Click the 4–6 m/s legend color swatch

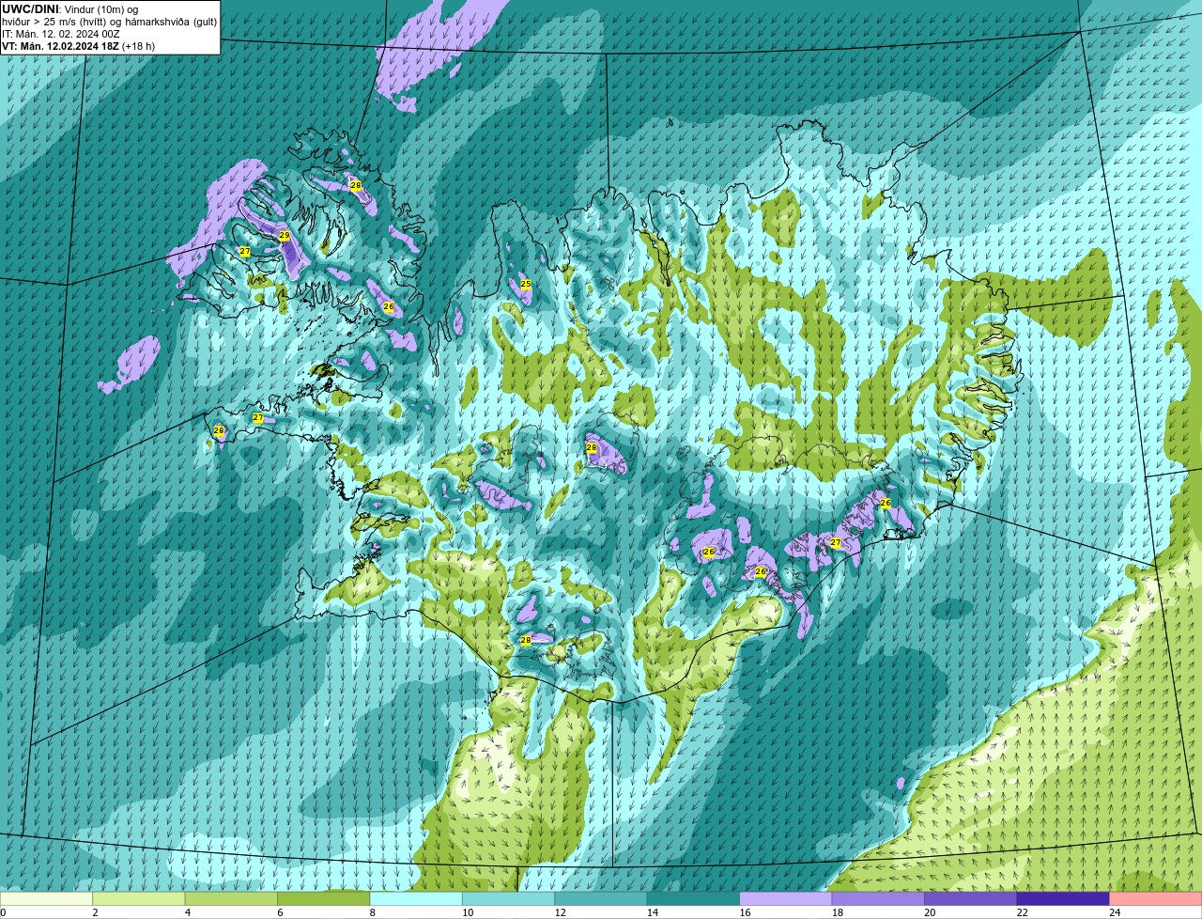231,898
